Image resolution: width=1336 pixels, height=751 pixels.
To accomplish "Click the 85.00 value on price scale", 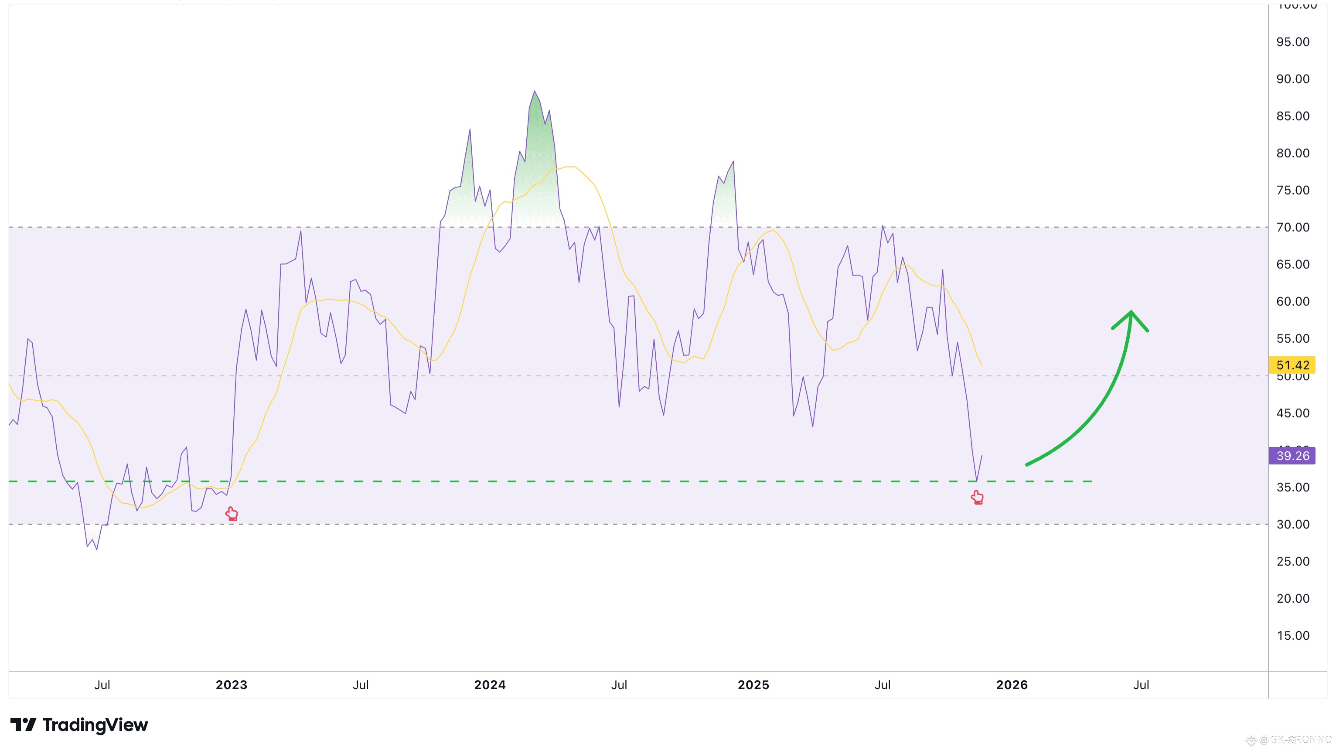I will (1292, 116).
